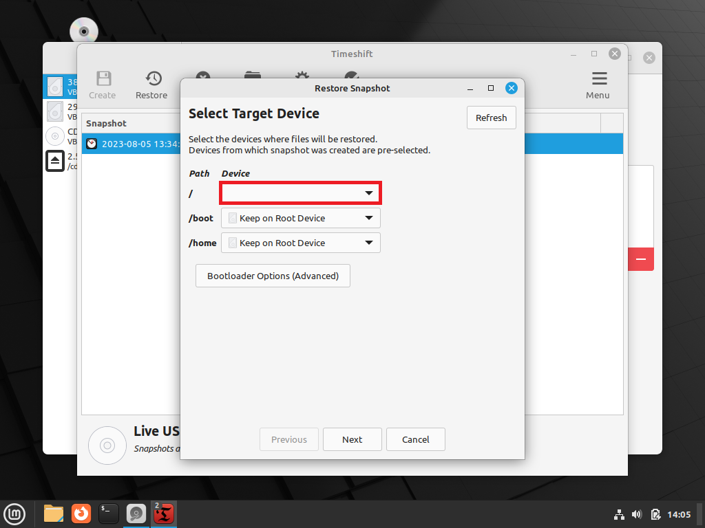Viewport: 705px width, 528px height.
Task: Close the Timeshift main window
Action: point(615,54)
